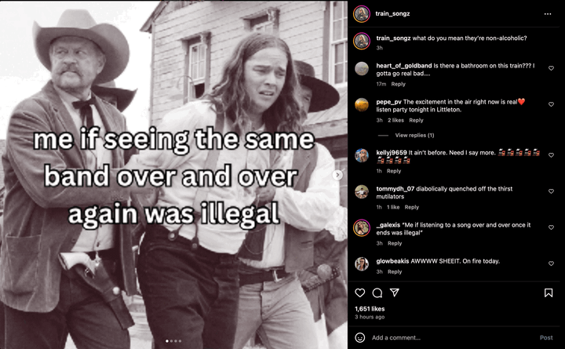Reply to tommydh_07's comment
565x349 pixels.
(x=411, y=207)
